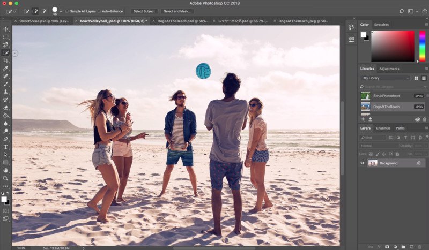Toggle the Auto-Enhance checkbox
Image resolution: width=429 pixels, height=250 pixels.
99,11
